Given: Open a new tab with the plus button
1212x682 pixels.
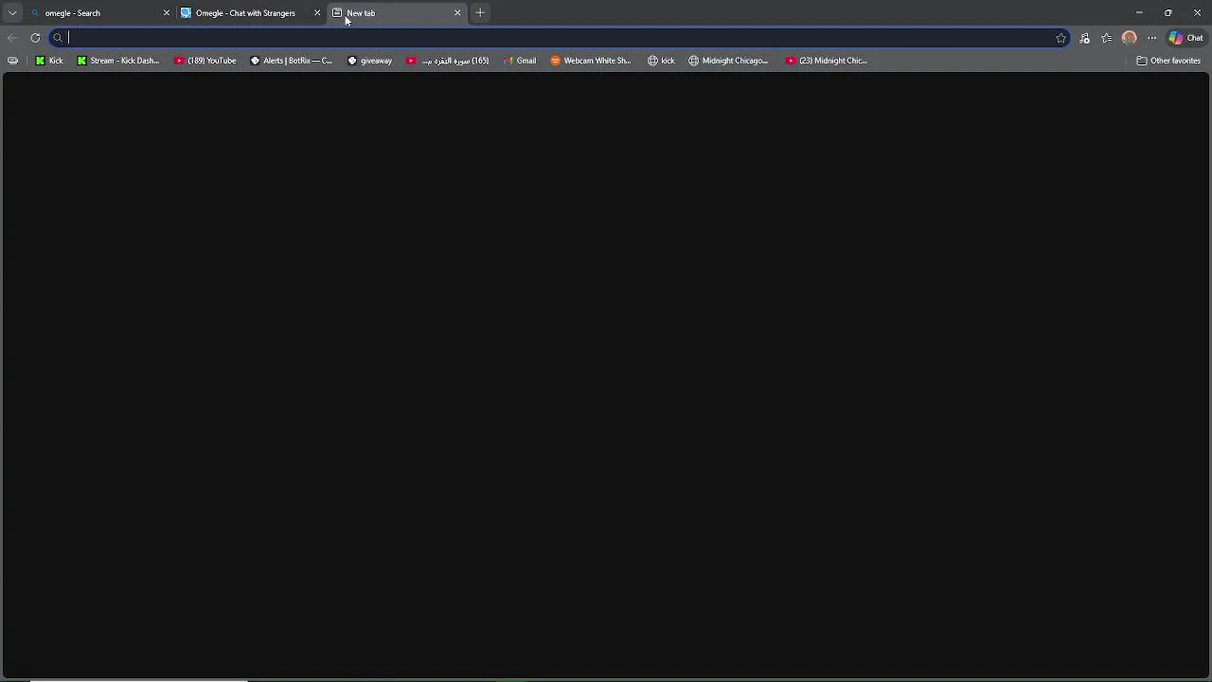Looking at the screenshot, I should click(x=480, y=13).
